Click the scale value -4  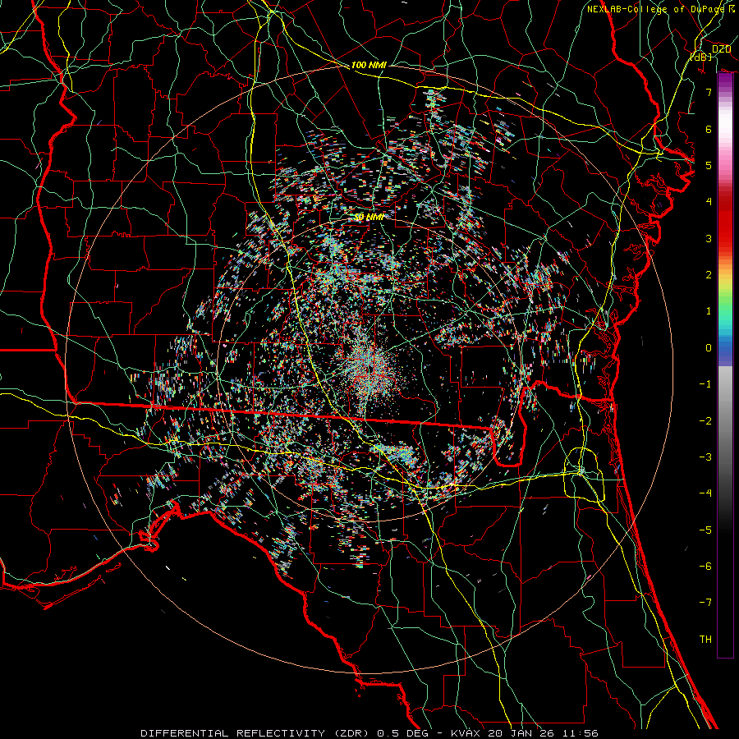coord(705,493)
